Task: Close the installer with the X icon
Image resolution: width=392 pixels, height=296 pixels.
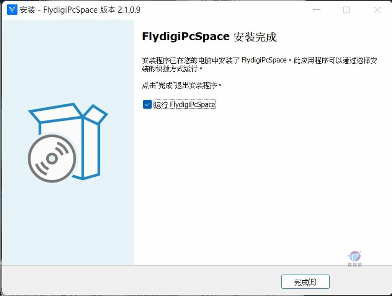Action: click(x=377, y=10)
